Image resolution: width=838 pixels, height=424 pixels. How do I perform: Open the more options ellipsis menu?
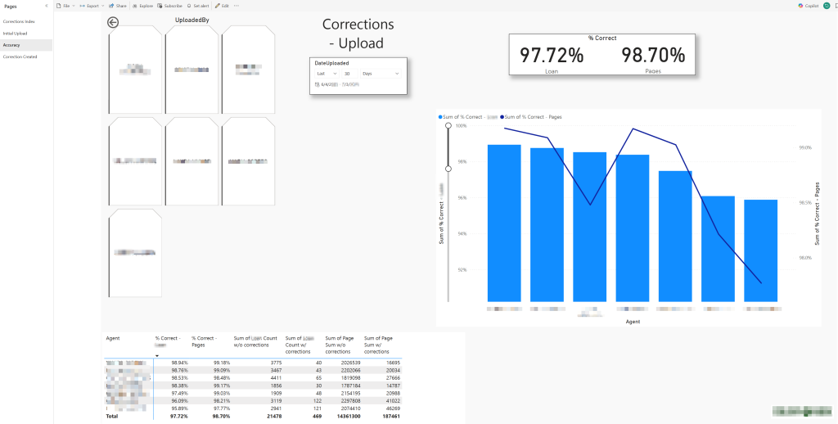pos(237,6)
